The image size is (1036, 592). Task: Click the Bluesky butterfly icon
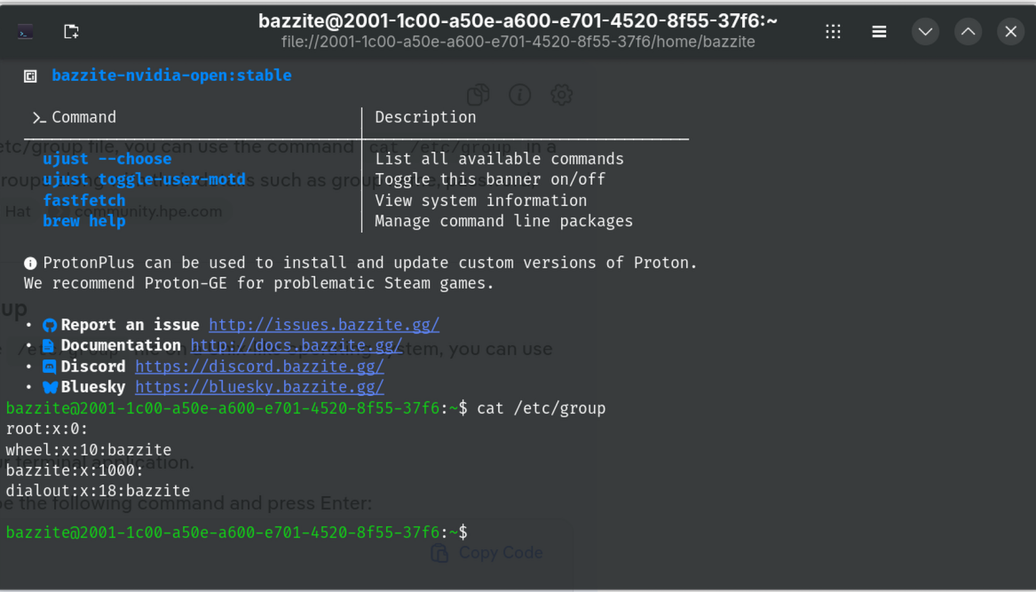(x=50, y=386)
